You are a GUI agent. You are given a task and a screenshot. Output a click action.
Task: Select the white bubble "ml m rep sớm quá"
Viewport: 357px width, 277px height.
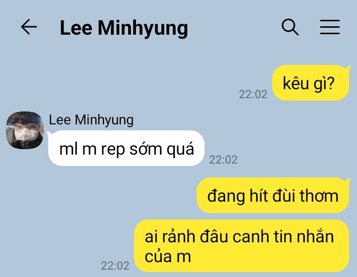coord(126,148)
